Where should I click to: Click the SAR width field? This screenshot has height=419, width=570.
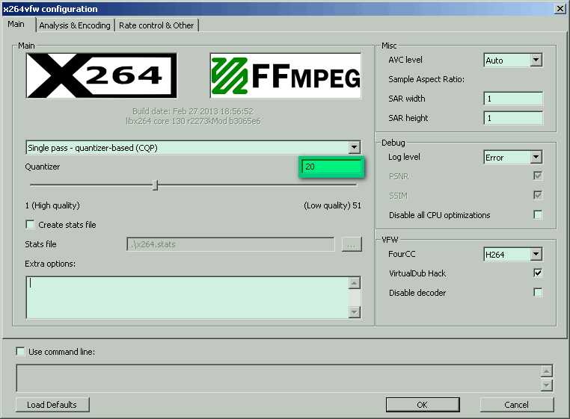tap(513, 99)
